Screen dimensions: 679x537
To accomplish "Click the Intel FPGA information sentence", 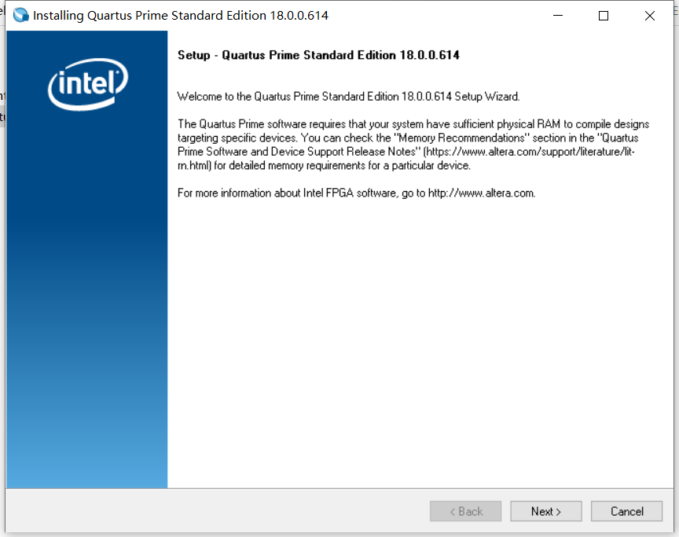I will coord(355,193).
